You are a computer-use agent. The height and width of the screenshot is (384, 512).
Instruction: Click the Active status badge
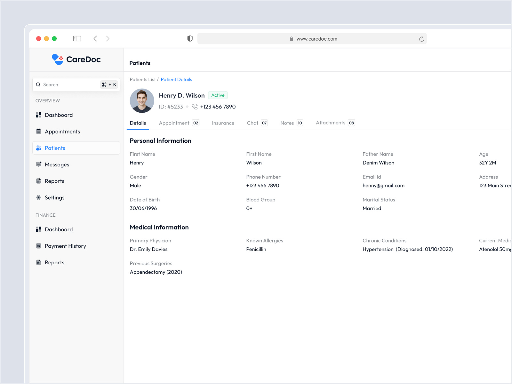[x=218, y=95]
